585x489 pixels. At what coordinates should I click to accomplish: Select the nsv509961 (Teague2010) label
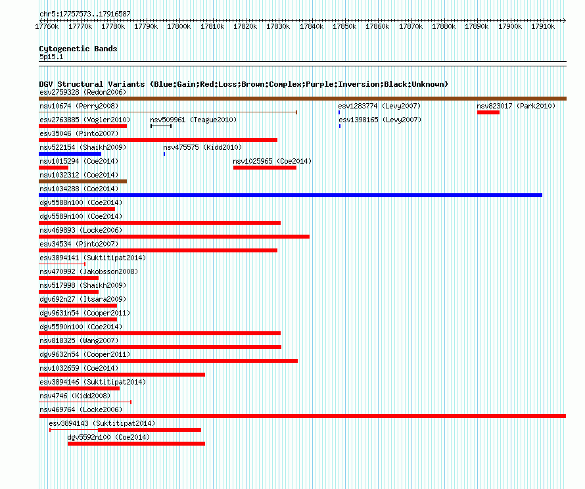coord(193,120)
